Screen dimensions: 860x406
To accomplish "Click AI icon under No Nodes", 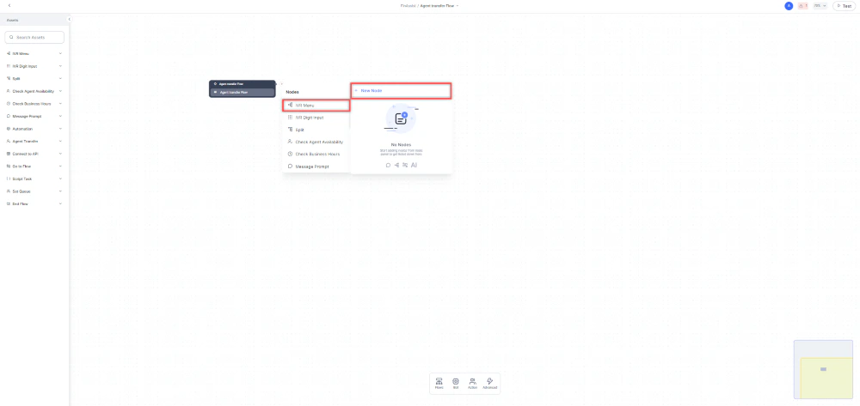I will [415, 165].
